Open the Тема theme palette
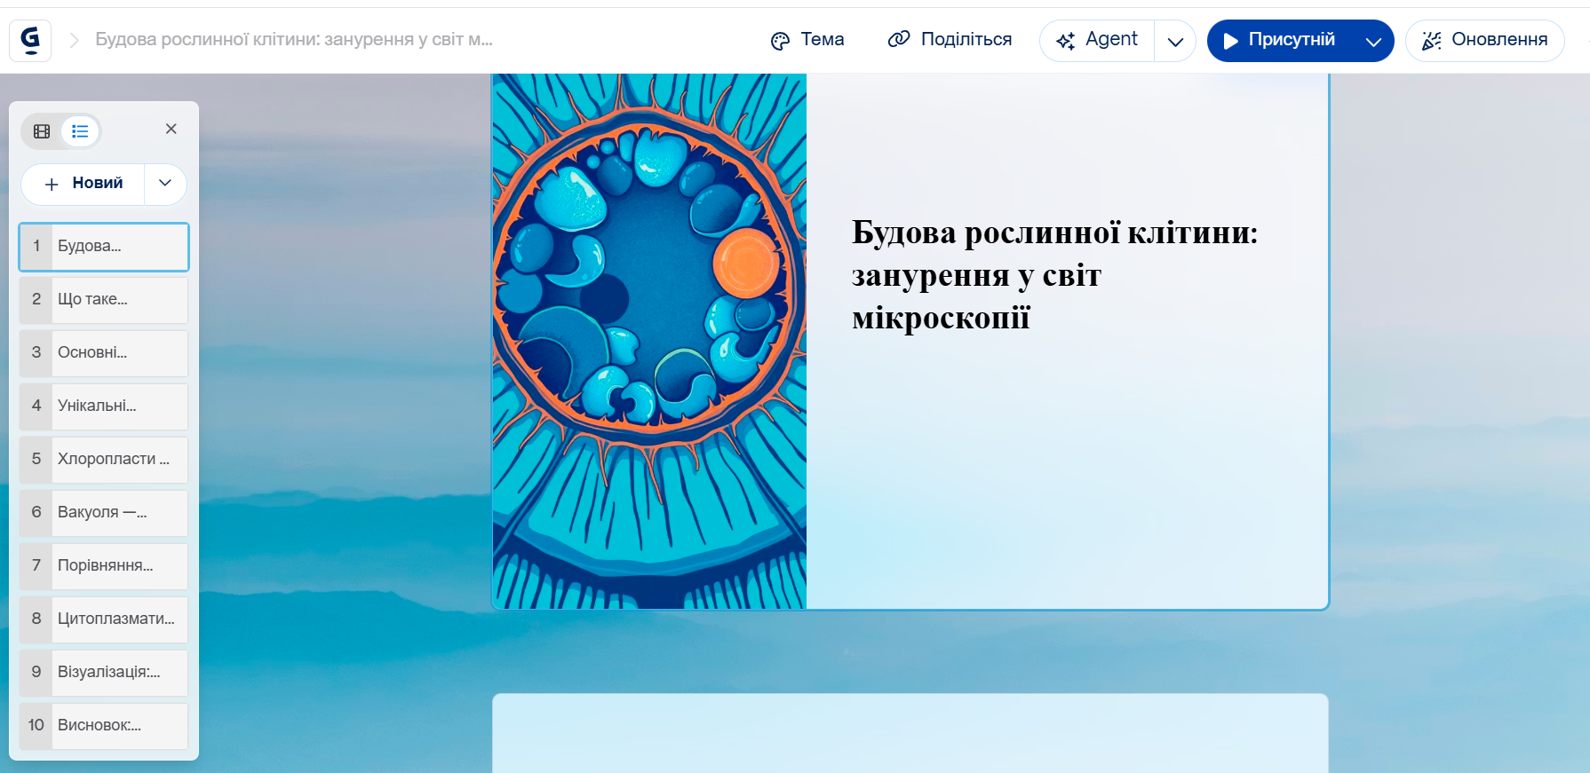 807,40
